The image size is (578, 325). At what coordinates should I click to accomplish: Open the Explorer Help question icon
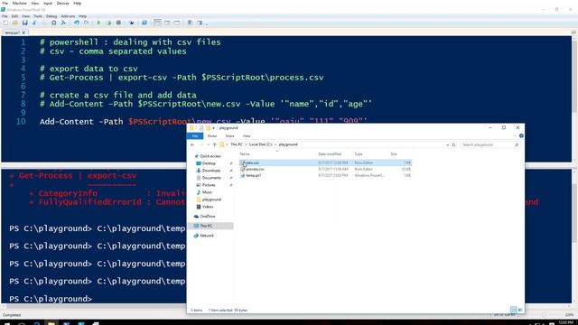click(521, 136)
